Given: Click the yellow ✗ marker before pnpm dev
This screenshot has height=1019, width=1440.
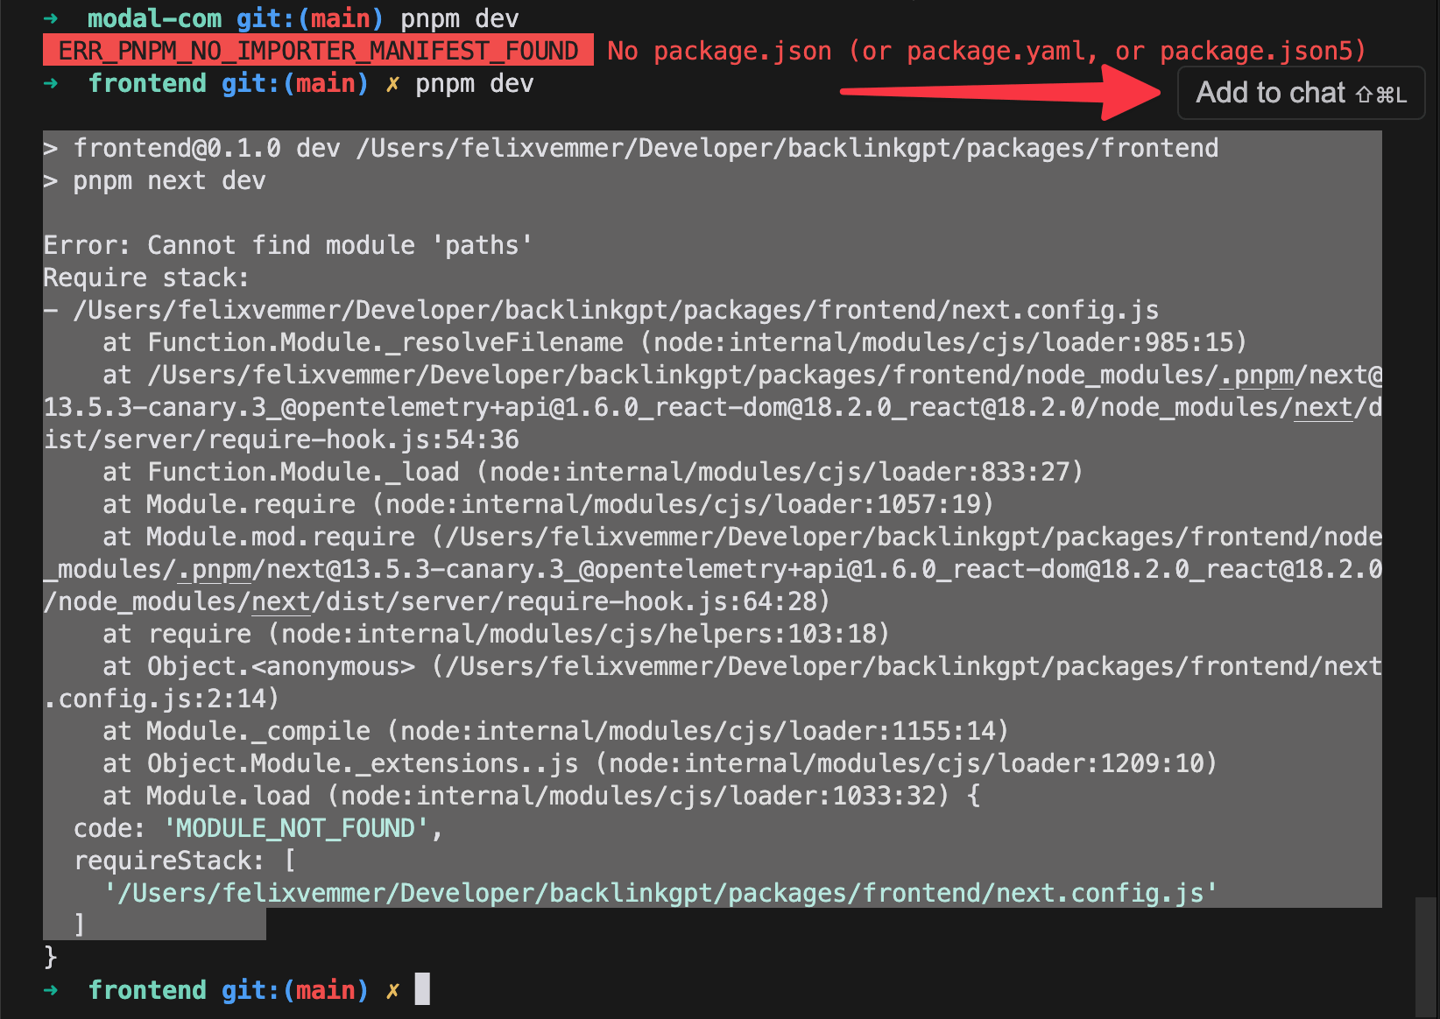Looking at the screenshot, I should [x=393, y=84].
